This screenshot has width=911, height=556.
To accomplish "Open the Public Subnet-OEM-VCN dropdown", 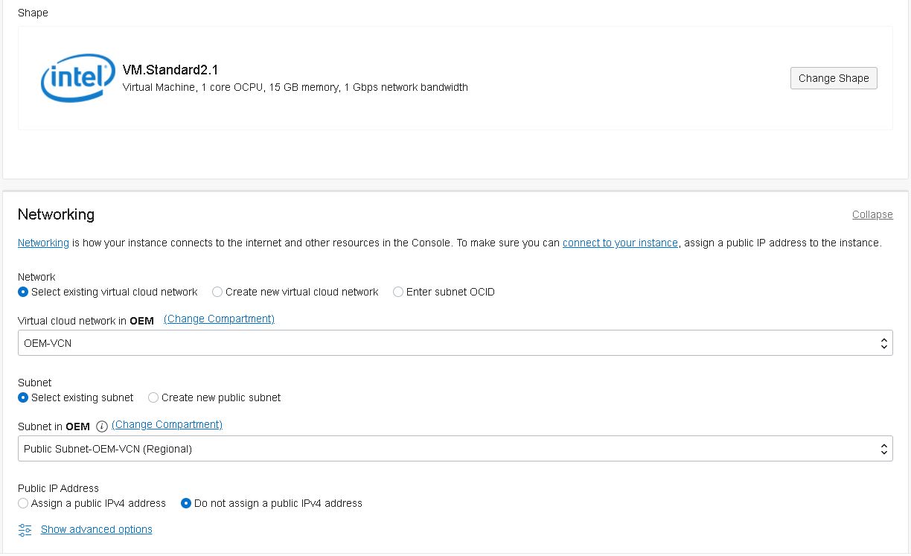I will [x=455, y=448].
